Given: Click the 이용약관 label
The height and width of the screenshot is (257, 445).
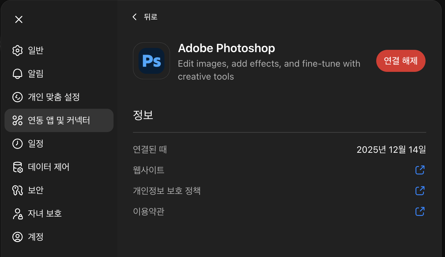Looking at the screenshot, I should [149, 212].
